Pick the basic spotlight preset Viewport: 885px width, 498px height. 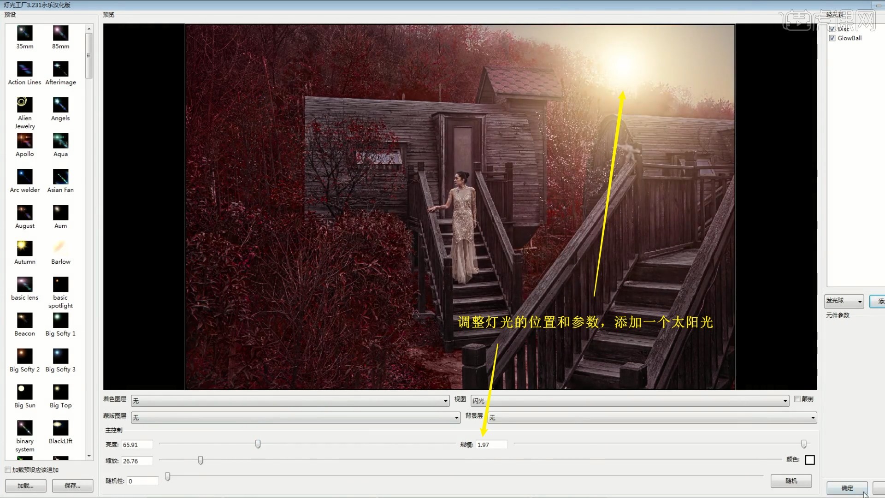click(x=60, y=285)
